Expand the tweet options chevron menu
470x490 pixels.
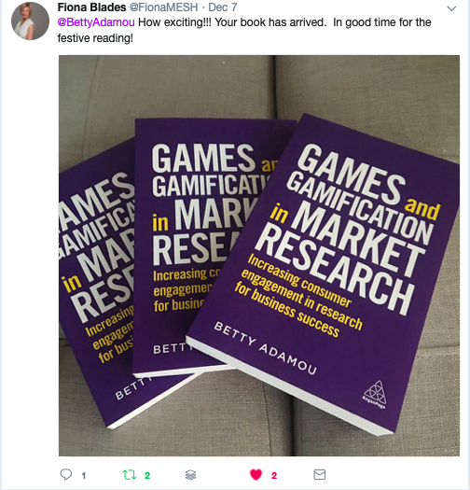451,8
